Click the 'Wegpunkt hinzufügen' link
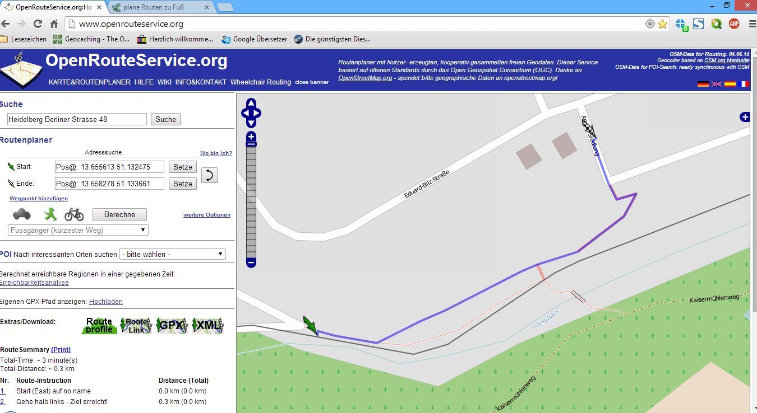 coord(39,199)
